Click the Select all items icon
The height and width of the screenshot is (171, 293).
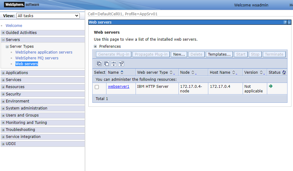[x=99, y=64]
